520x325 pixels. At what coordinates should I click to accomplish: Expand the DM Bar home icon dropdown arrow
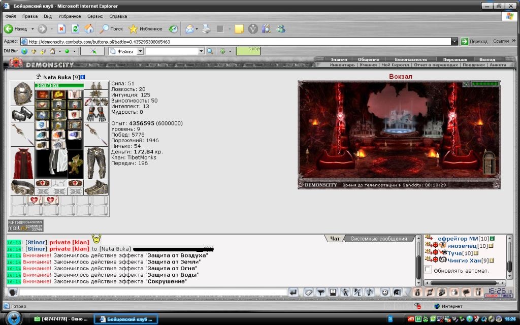pos(60,51)
